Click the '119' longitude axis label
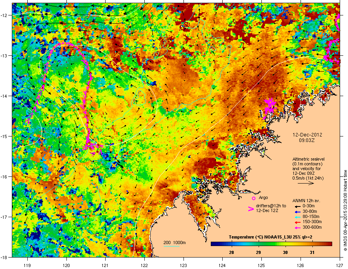 coord(27,265)
